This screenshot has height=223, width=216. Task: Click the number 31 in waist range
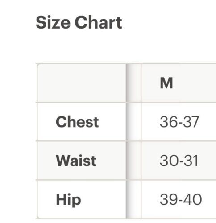click(x=191, y=161)
